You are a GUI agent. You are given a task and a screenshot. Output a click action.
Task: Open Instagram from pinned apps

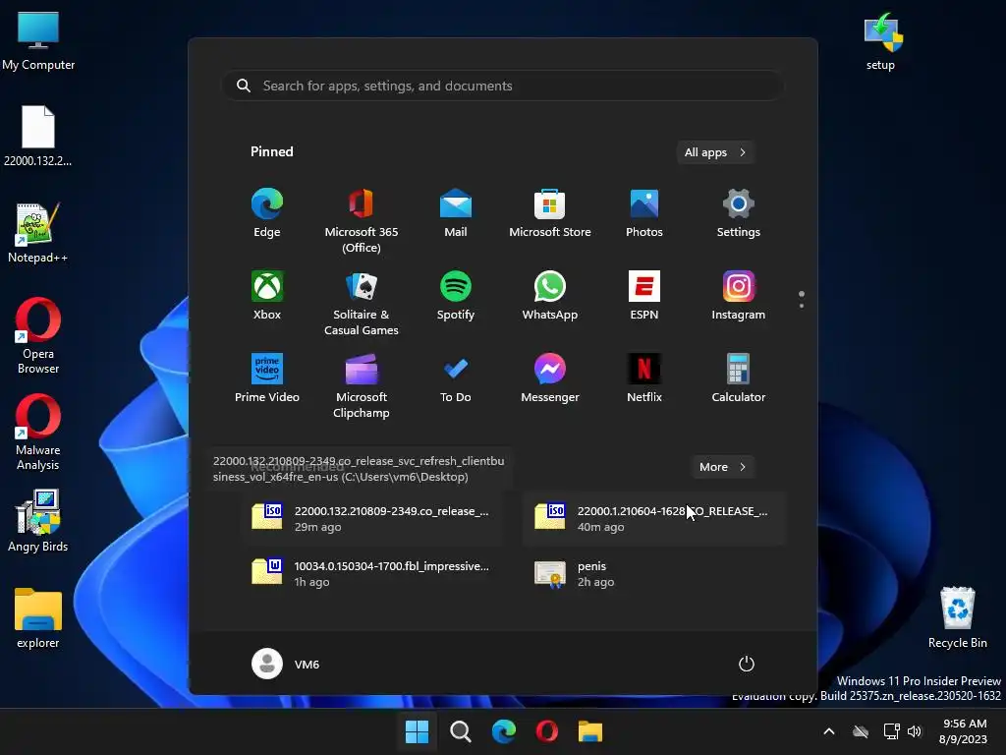pyautogui.click(x=739, y=295)
